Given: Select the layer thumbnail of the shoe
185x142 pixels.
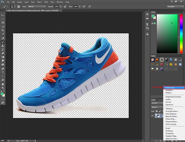Looking at the screenshot, I should tap(158, 116).
